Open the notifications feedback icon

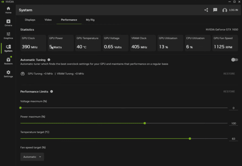point(215,10)
